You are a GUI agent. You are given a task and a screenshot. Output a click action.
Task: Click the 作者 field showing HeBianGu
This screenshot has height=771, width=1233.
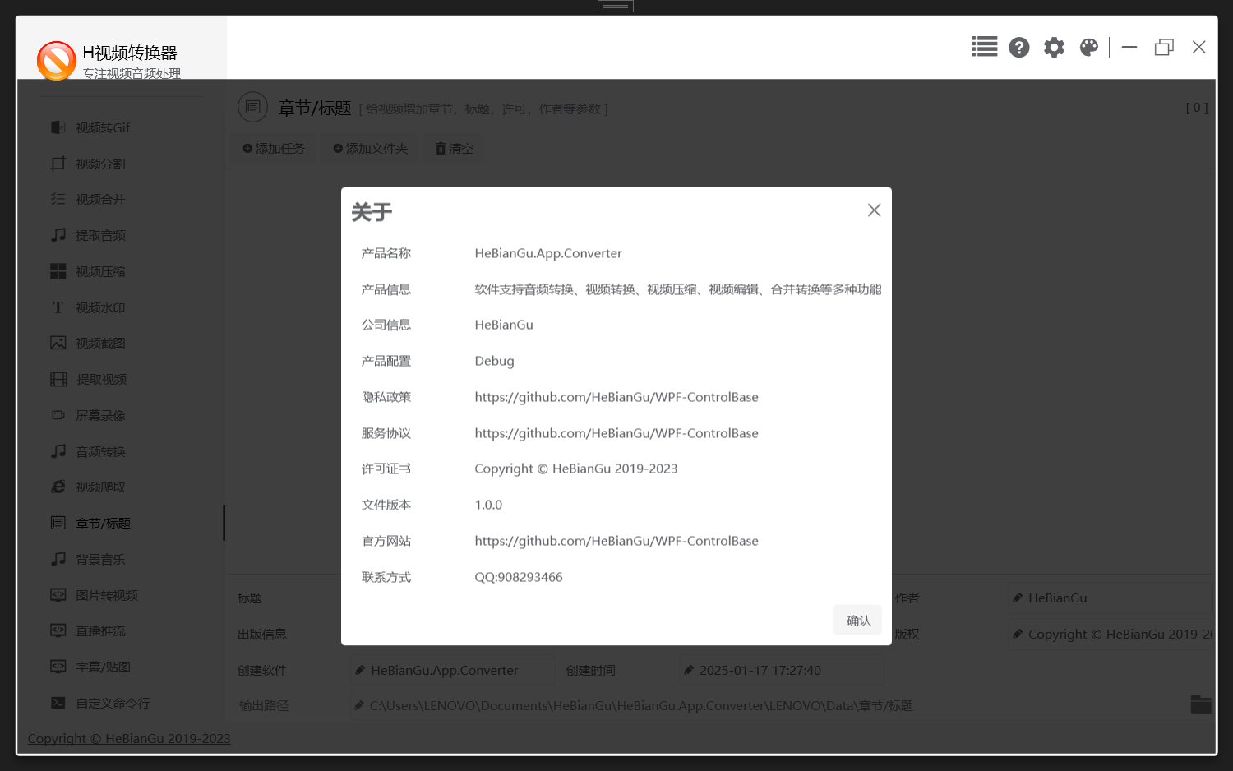[1111, 598]
